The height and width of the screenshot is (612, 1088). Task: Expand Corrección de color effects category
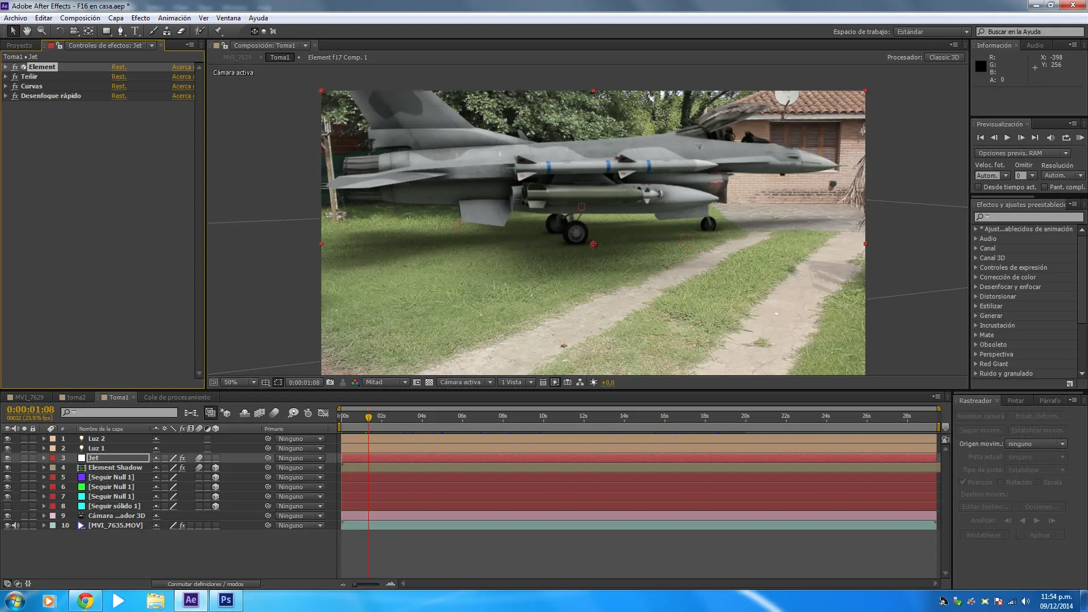click(x=976, y=277)
